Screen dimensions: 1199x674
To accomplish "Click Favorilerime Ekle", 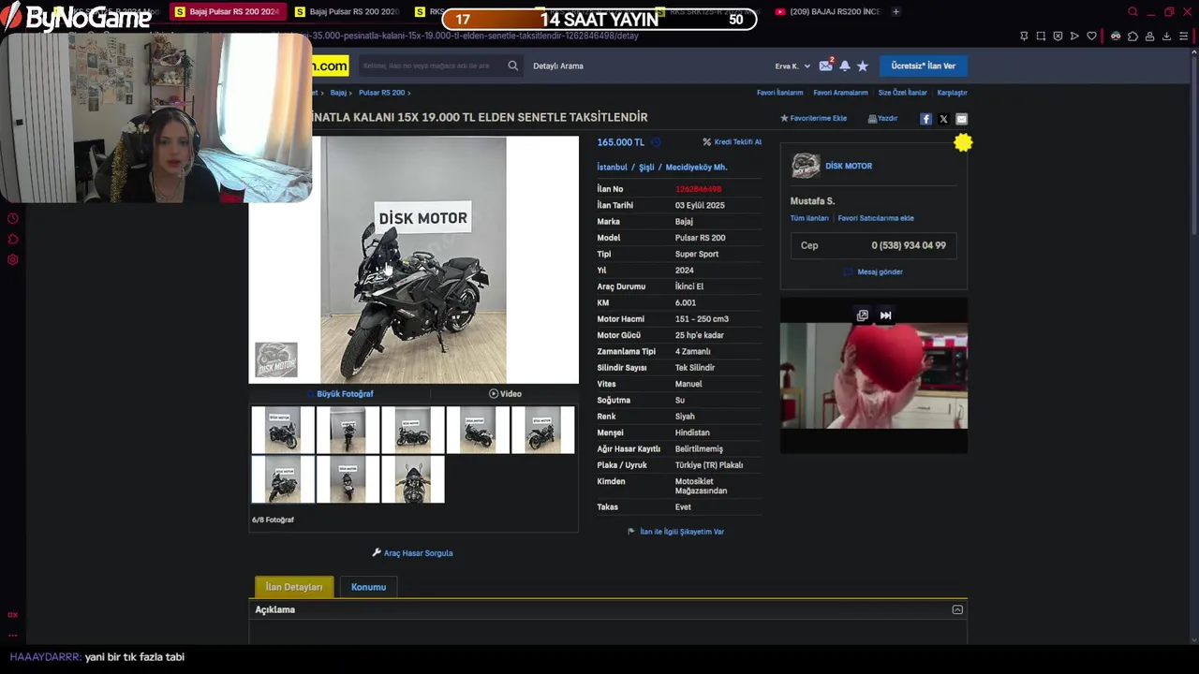I will coord(814,119).
